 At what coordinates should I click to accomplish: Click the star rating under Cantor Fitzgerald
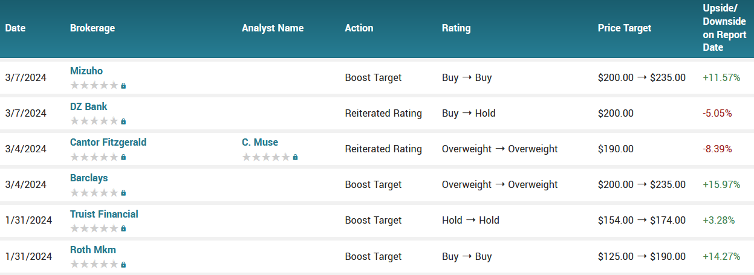click(x=94, y=157)
